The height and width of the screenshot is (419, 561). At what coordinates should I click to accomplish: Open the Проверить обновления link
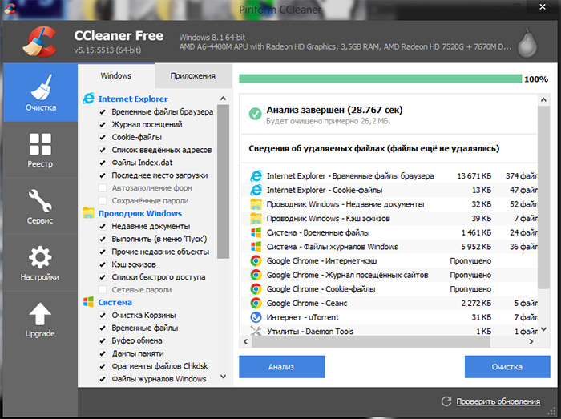tap(498, 401)
